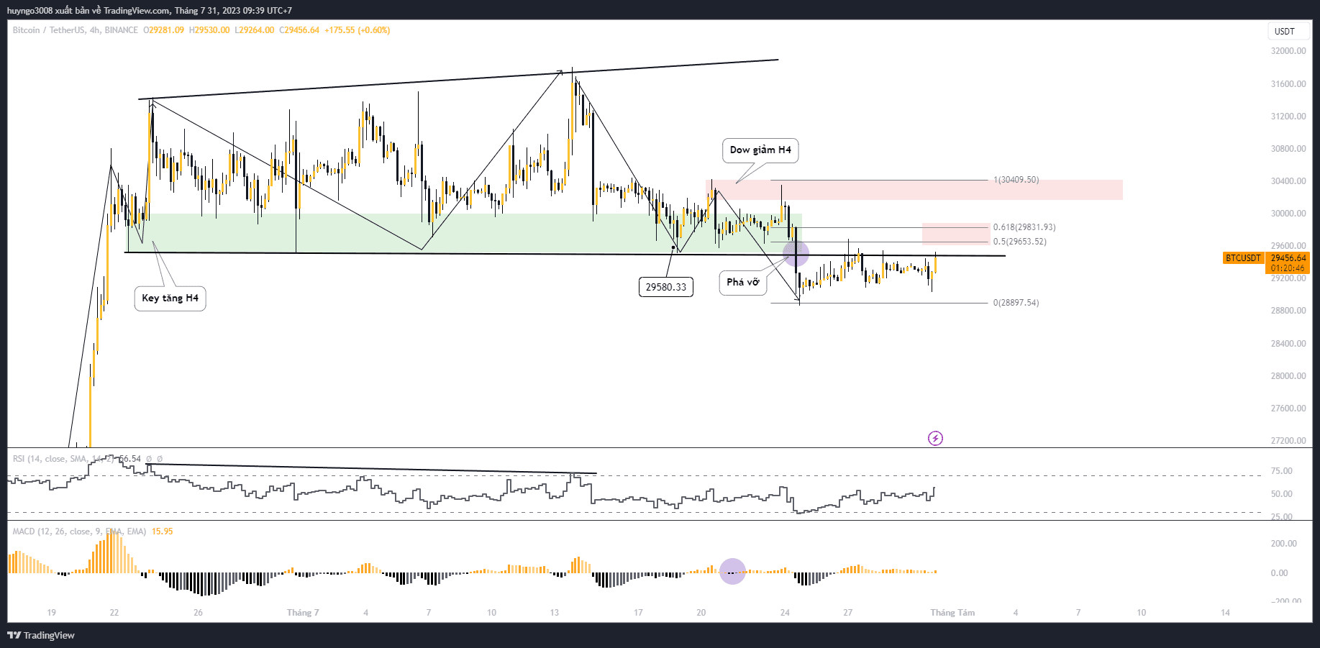
Task: Select the Fibonacci 0(28897.54) level label
Action: [x=1016, y=303]
